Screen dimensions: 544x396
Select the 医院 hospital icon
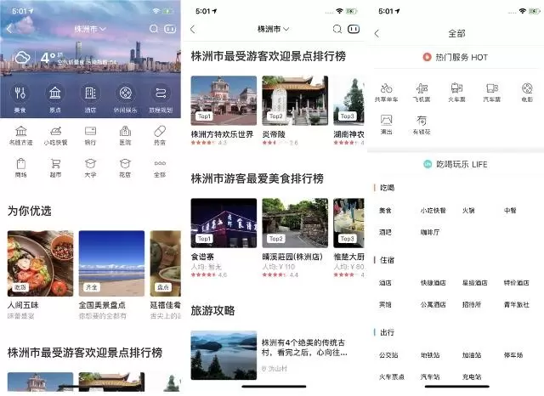click(125, 133)
